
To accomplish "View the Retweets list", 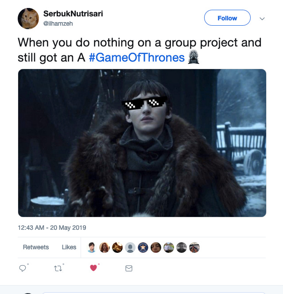I will 36,247.
